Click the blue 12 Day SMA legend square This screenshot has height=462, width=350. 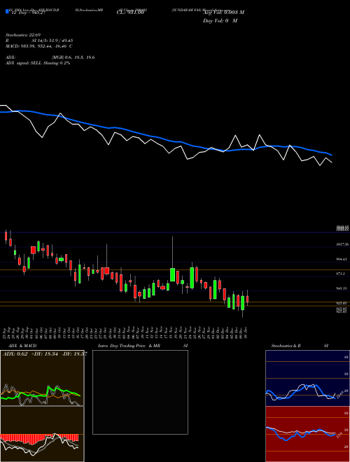click(x=7, y=12)
